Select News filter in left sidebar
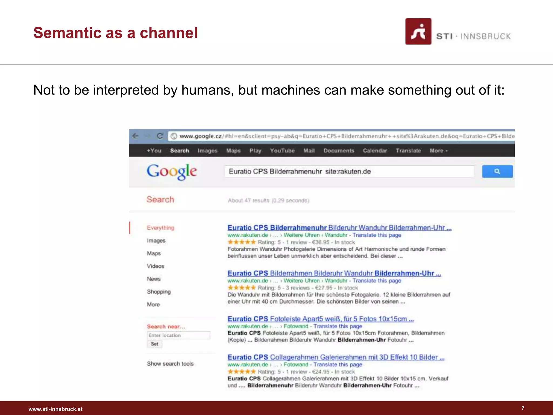 click(x=154, y=279)
